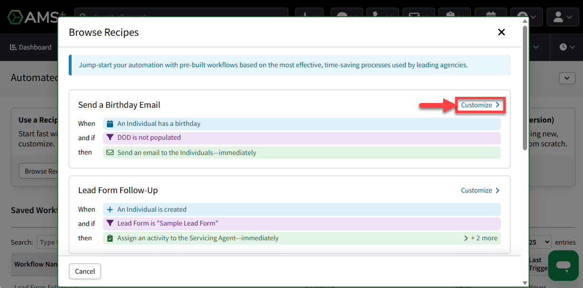The height and width of the screenshot is (288, 583).
Task: Close the Browse Recipes dialog
Action: pyautogui.click(x=501, y=32)
